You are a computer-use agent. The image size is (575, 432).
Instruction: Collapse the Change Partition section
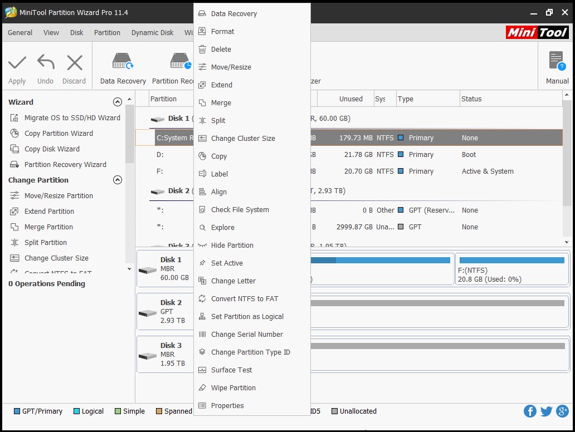click(117, 180)
